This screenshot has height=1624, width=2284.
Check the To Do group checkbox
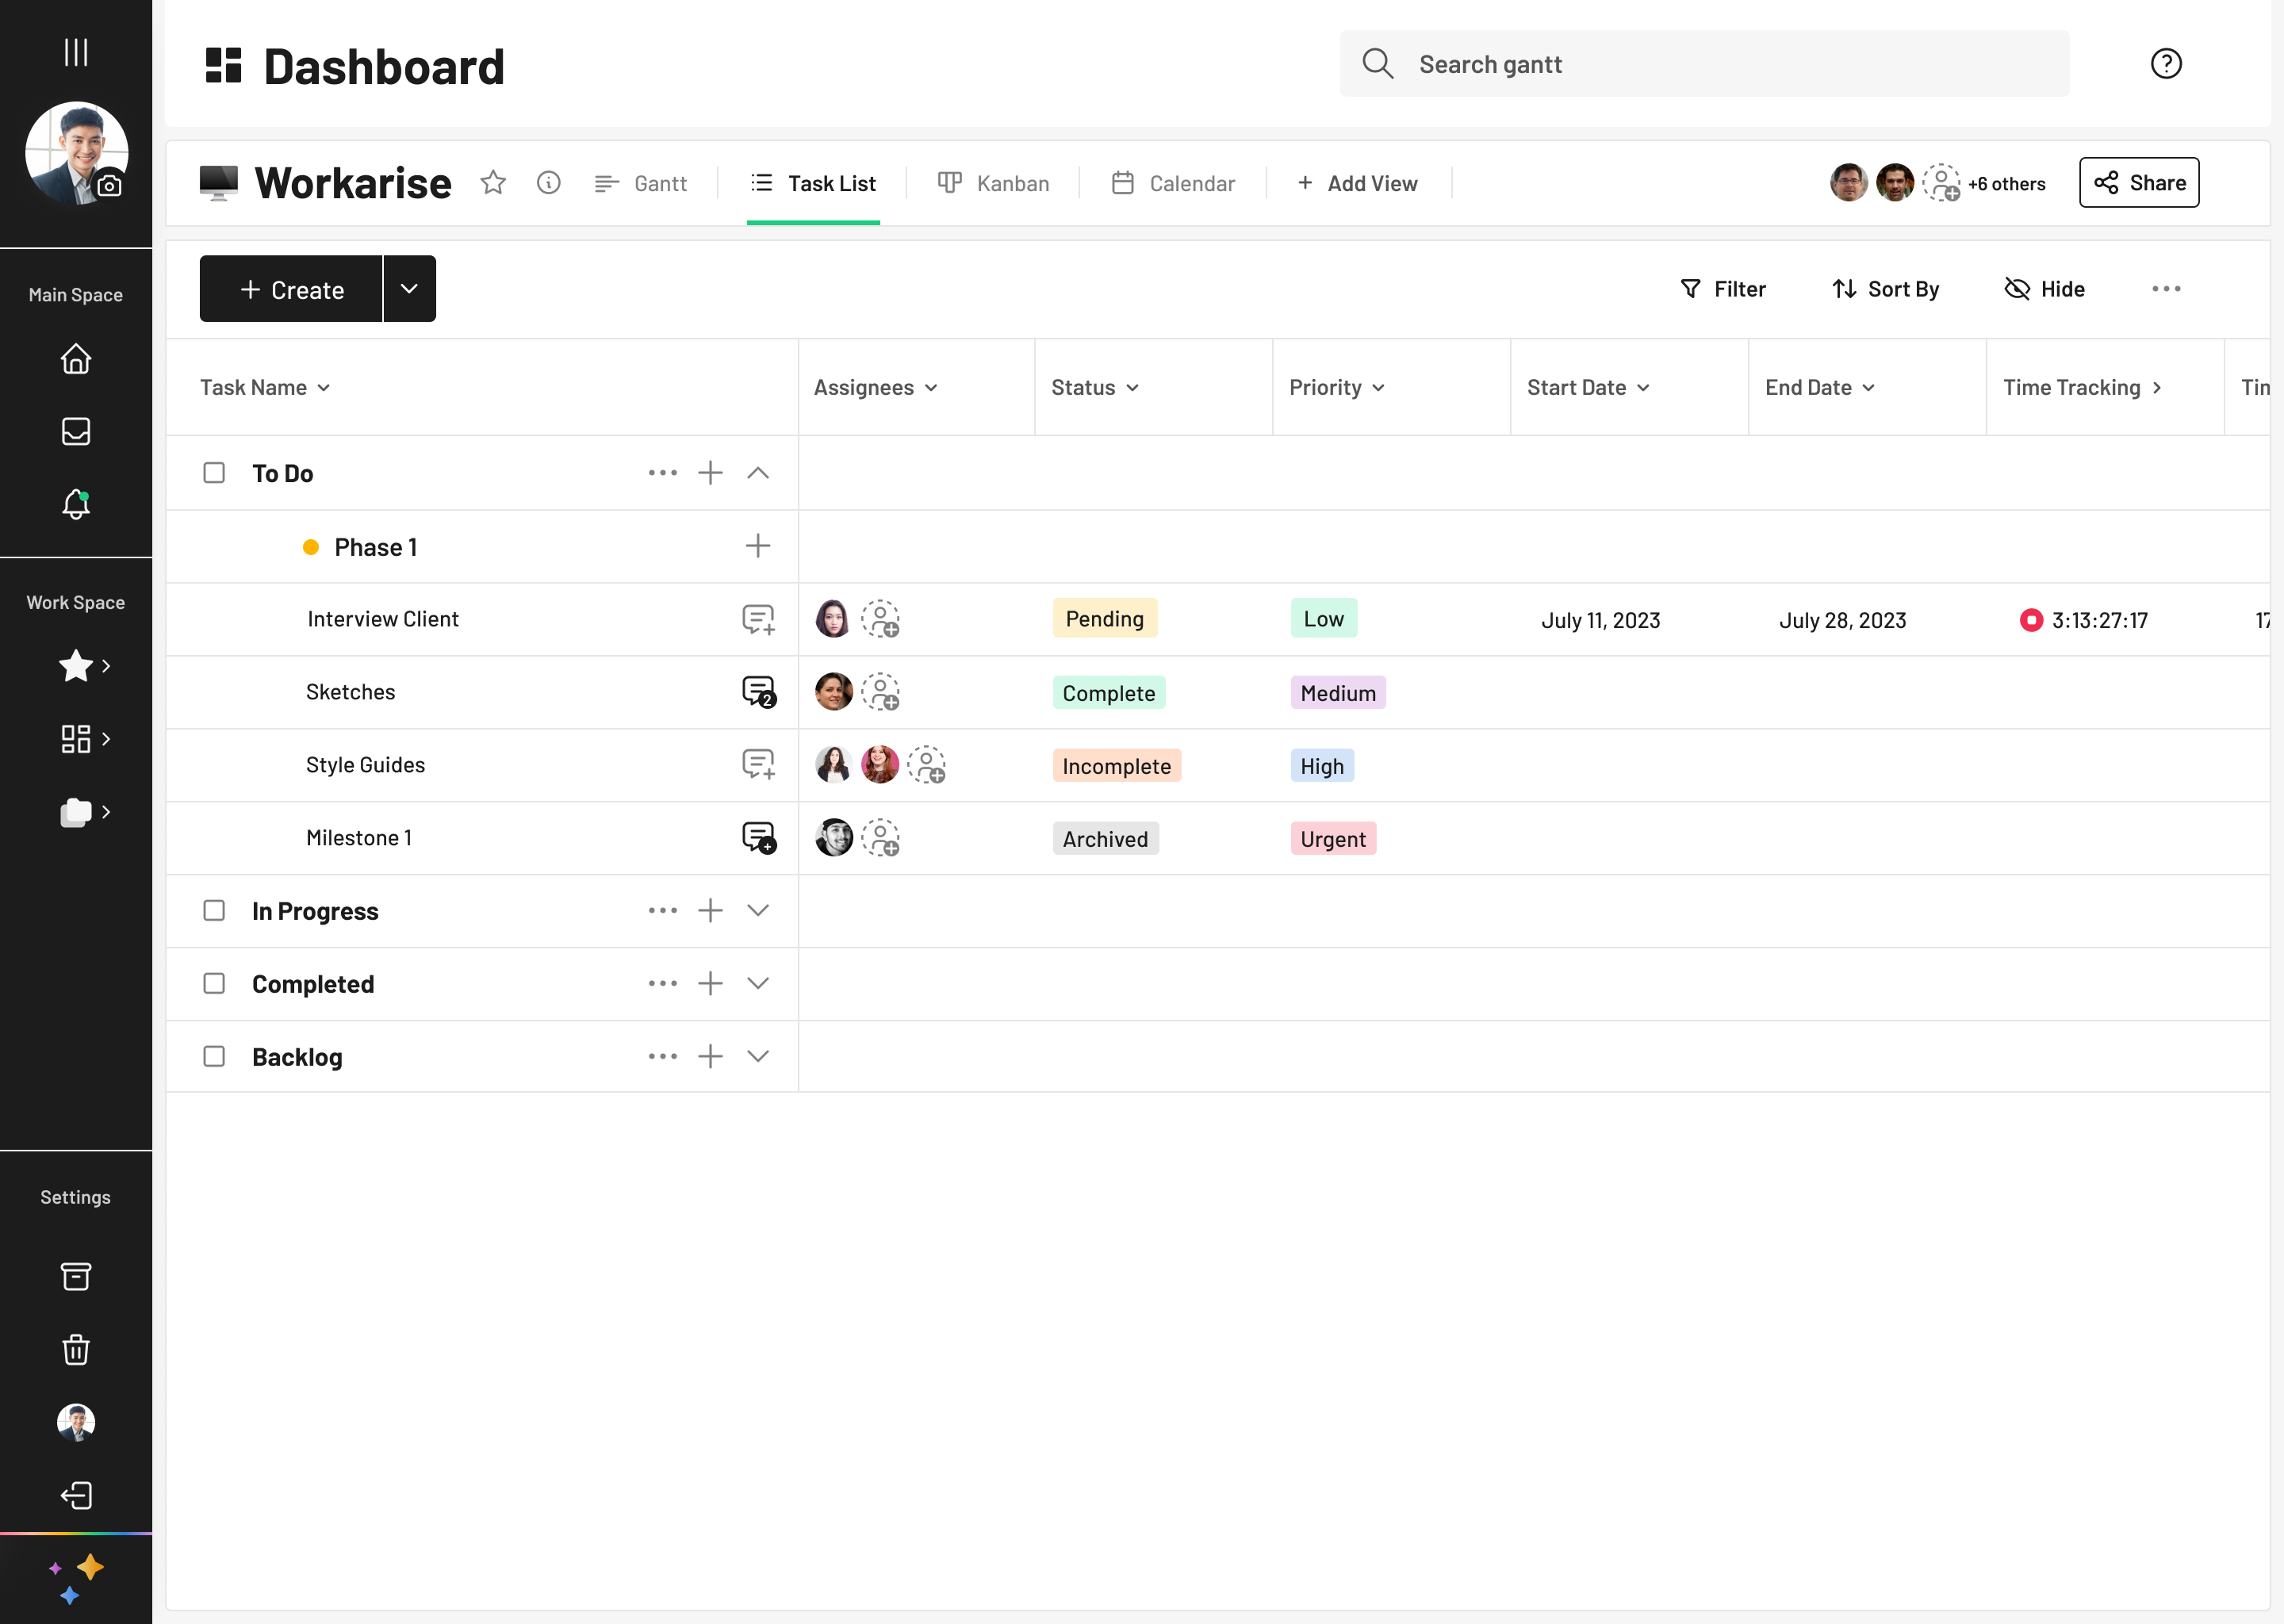(214, 473)
